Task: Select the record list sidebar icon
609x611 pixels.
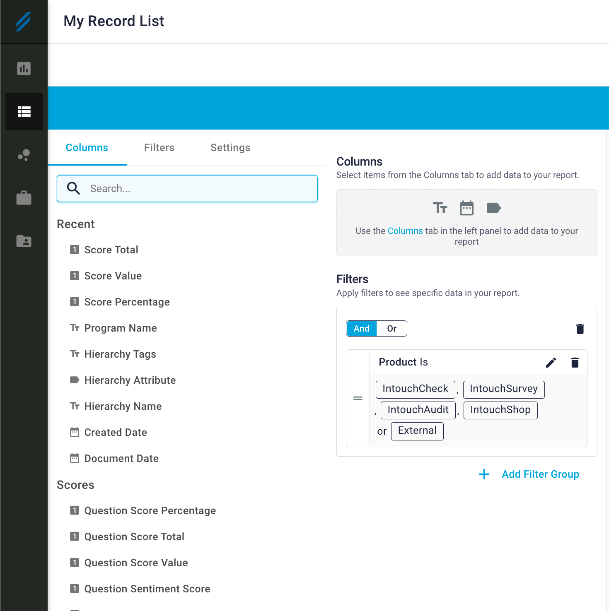Action: [24, 112]
